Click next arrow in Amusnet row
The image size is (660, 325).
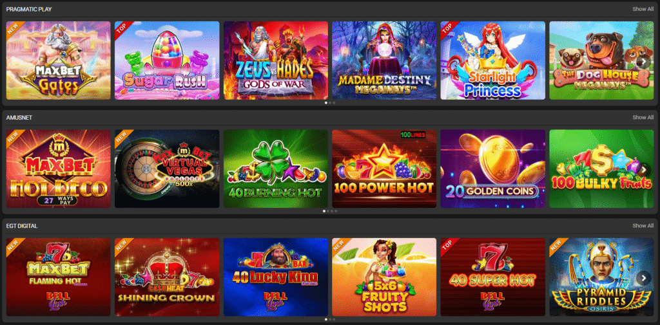coord(644,170)
